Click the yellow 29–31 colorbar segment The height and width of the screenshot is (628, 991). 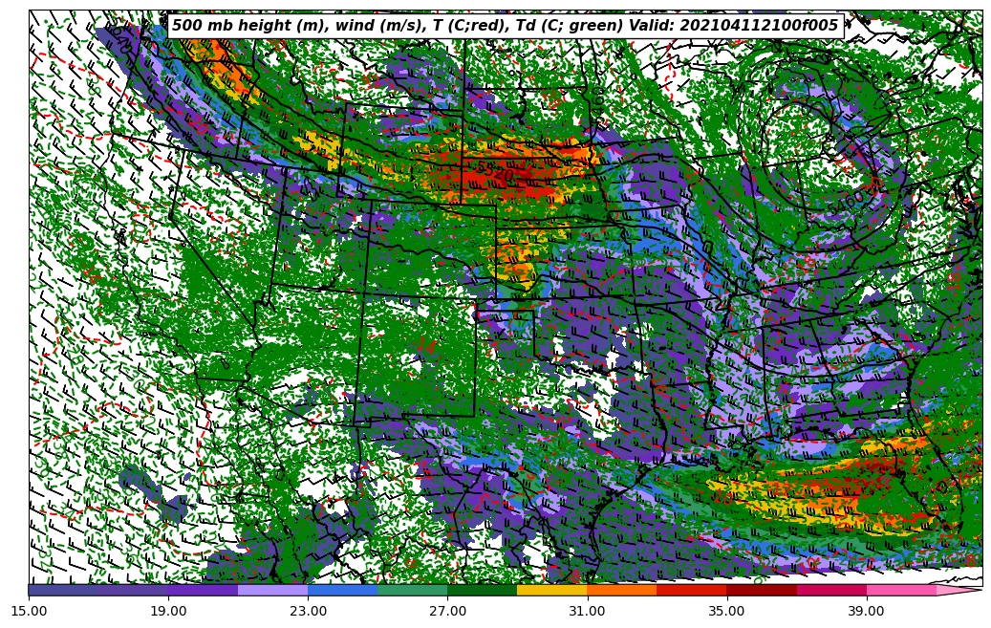551,590
